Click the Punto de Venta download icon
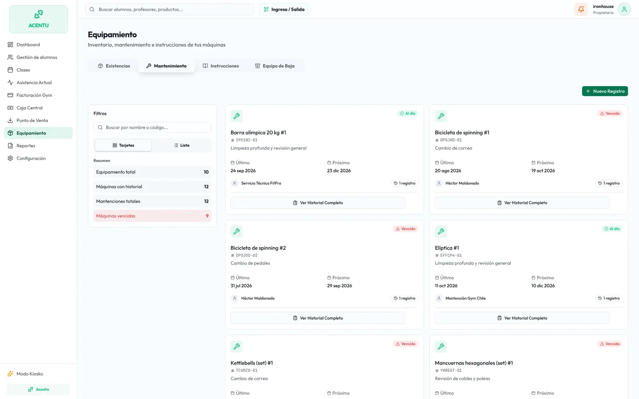 [10, 120]
